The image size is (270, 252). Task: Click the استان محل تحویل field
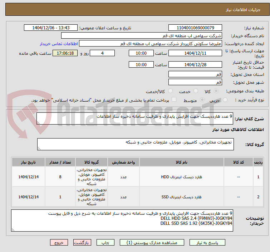(195, 74)
